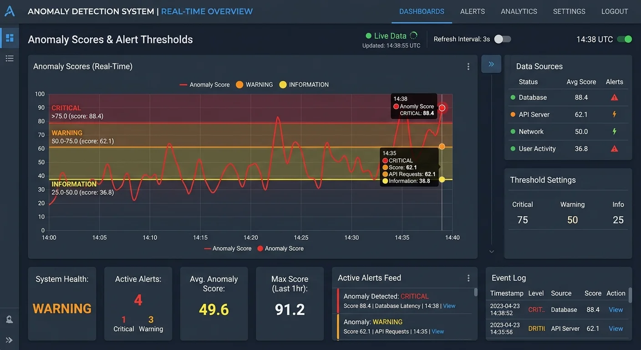Click the Live Data refresh spinner icon

click(413, 36)
